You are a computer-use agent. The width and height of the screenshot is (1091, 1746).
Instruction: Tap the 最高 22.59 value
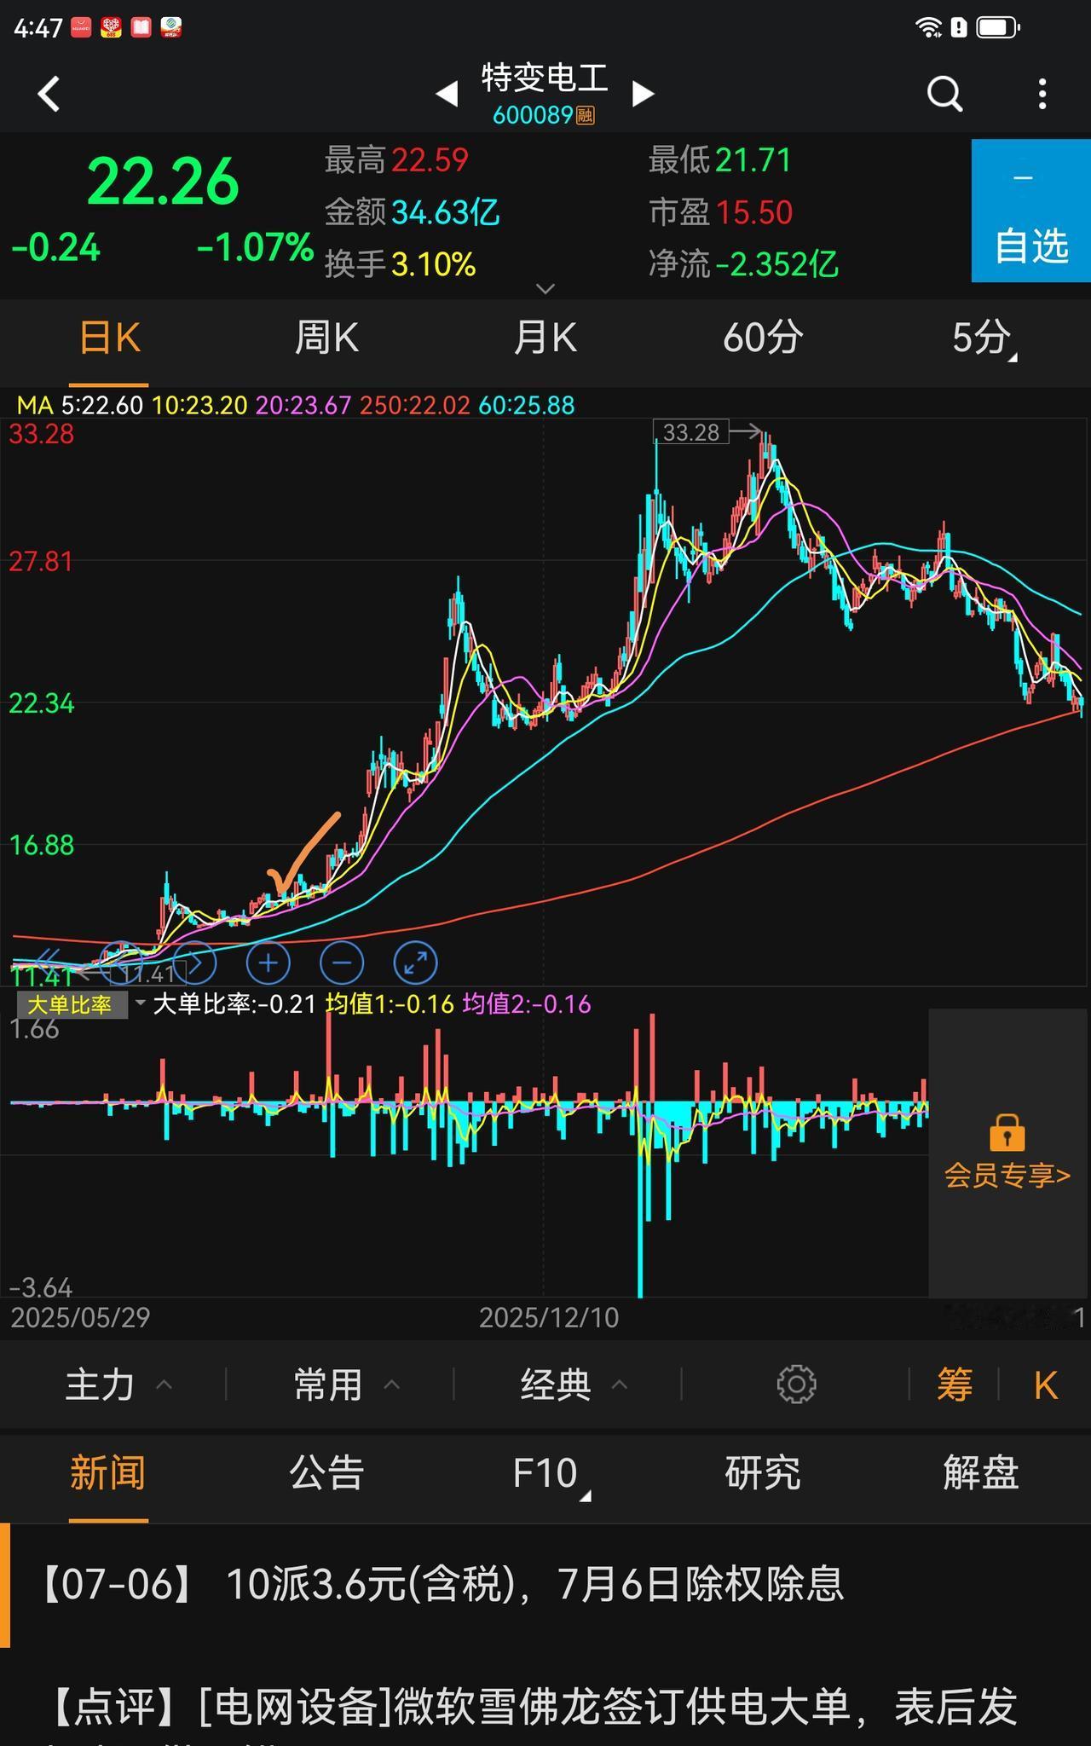pos(430,160)
